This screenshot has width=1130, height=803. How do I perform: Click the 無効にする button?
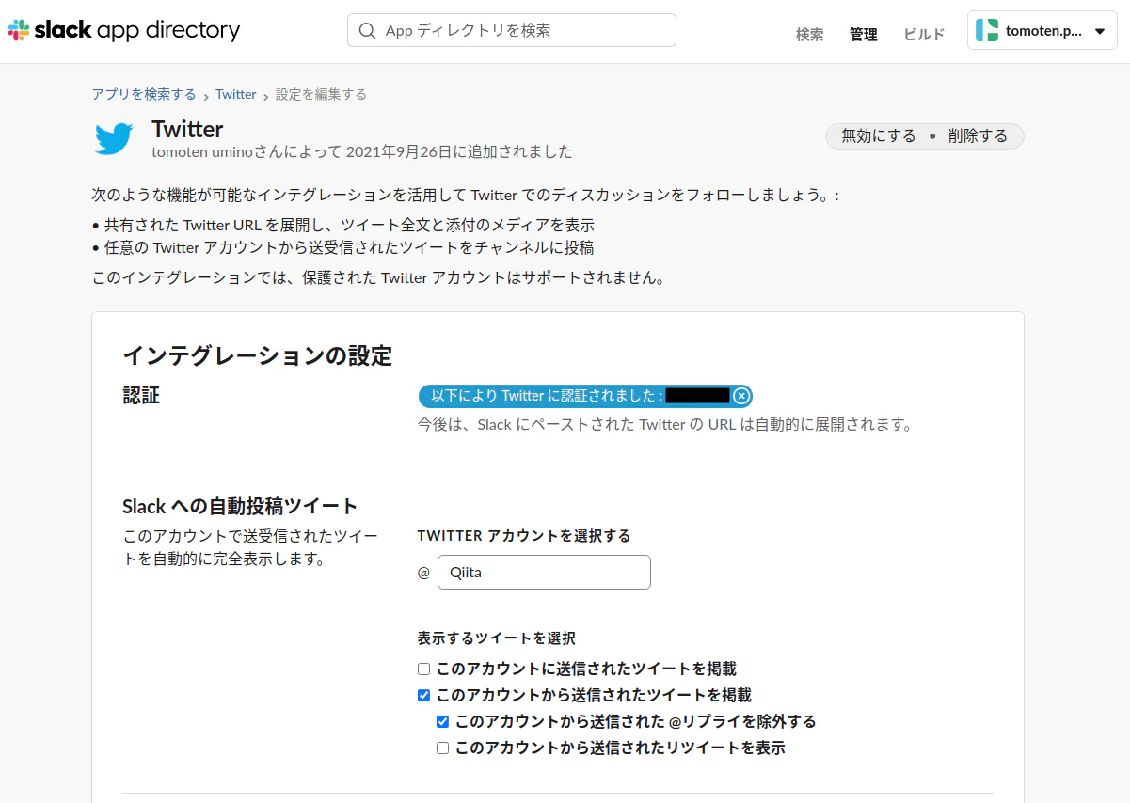point(877,135)
